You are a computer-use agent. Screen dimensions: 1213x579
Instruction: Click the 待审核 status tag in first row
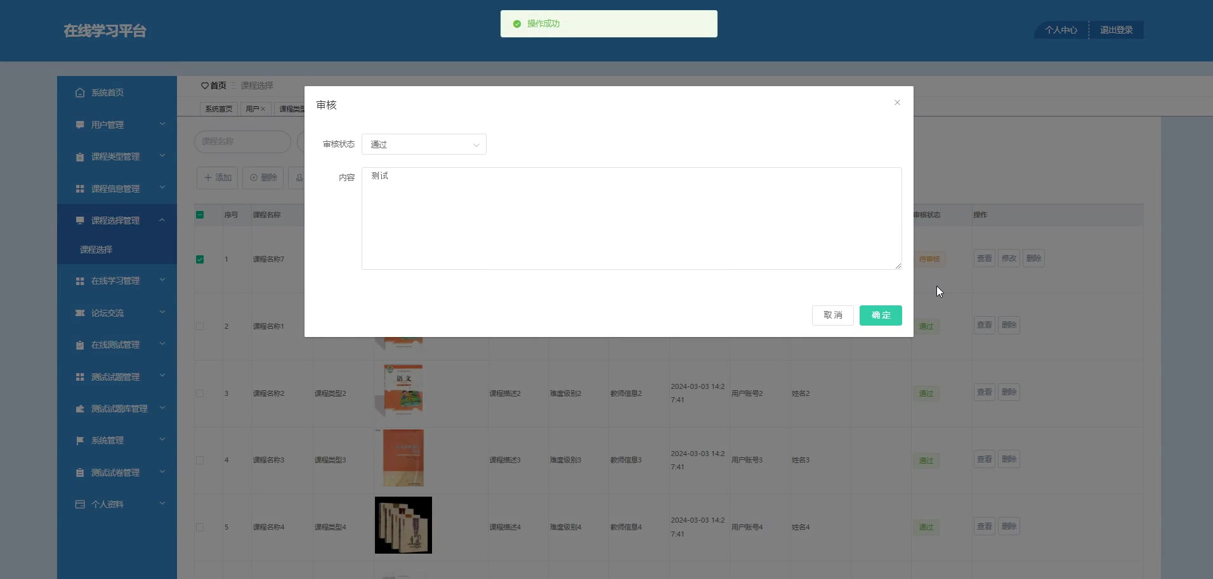pyautogui.click(x=929, y=259)
